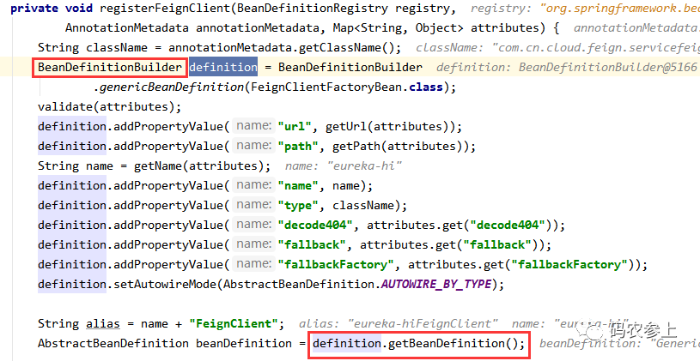The height and width of the screenshot is (361, 700).
Task: Click the underlined alias variable
Action: click(104, 323)
